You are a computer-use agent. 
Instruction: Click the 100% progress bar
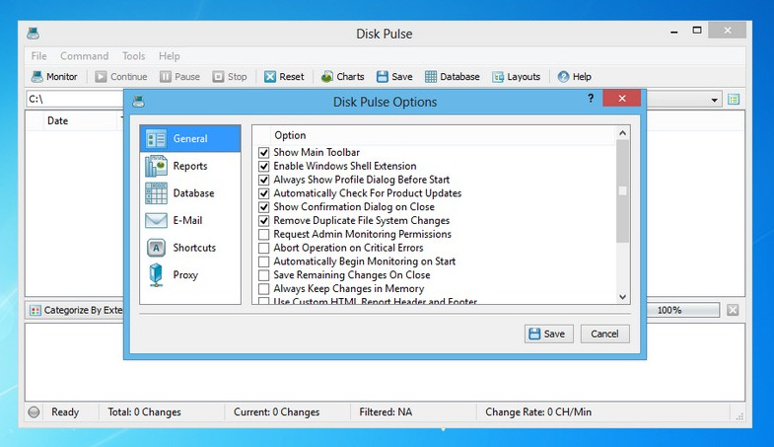coord(683,310)
